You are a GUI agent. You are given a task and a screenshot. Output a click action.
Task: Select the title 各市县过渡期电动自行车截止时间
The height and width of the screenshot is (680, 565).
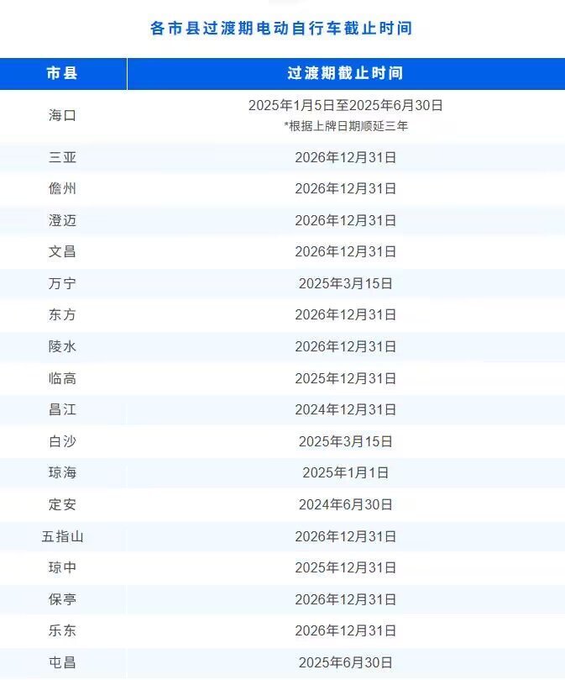(x=281, y=29)
